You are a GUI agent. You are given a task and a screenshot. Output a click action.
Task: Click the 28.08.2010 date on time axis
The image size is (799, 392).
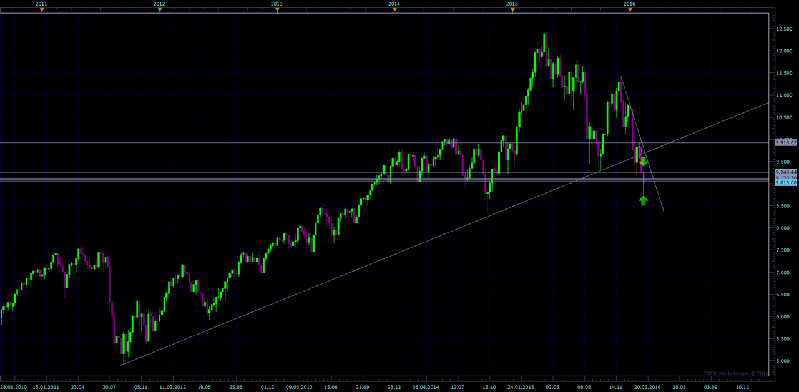point(13,387)
